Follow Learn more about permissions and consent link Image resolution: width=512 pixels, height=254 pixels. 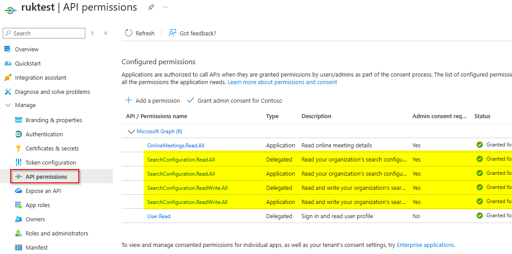(x=282, y=82)
